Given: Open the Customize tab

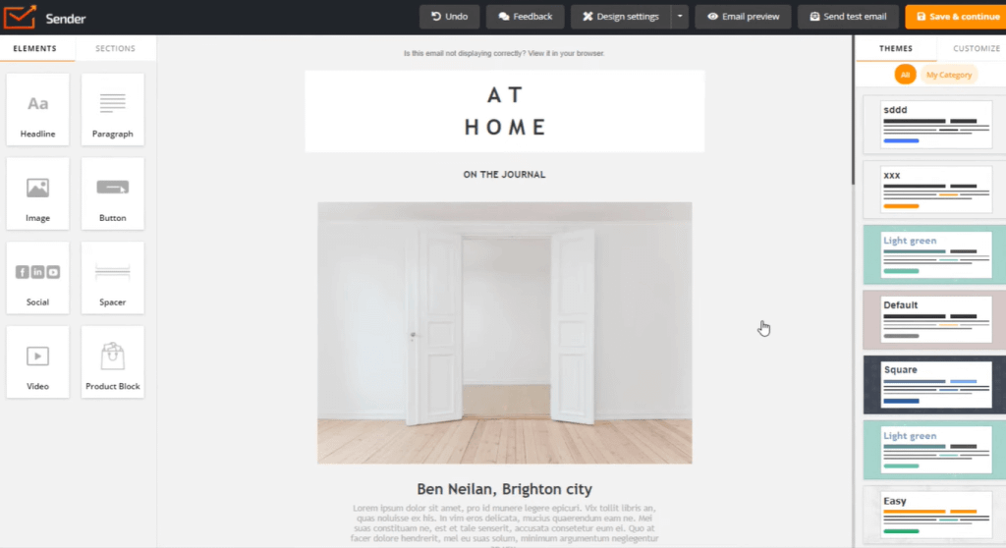Looking at the screenshot, I should [976, 48].
